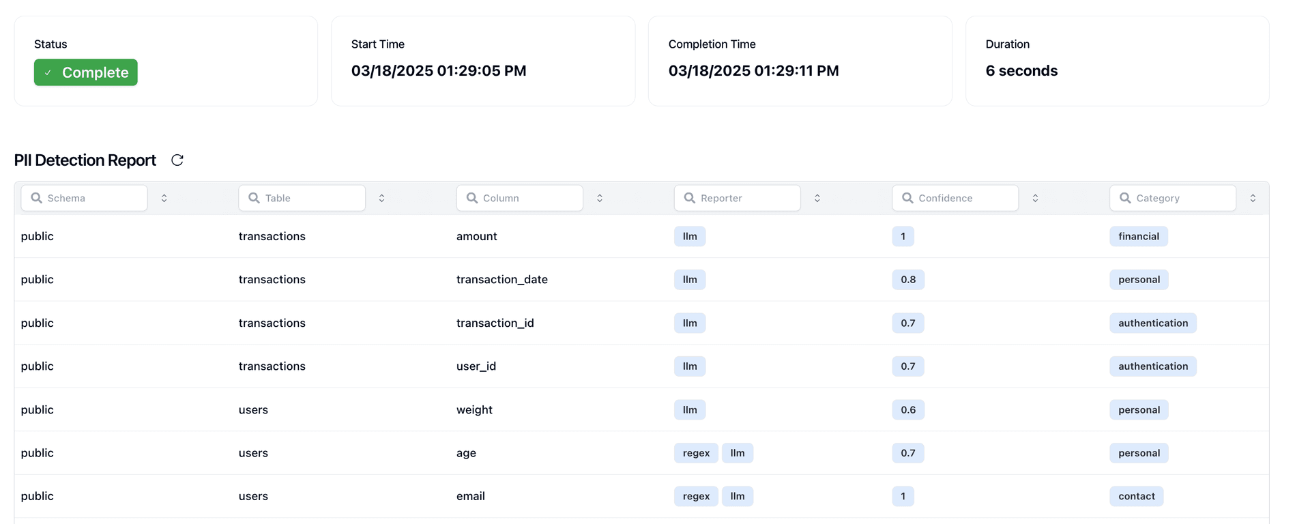Screen dimensions: 1310x524
Task: Click the Start Time value
Action: 439,71
